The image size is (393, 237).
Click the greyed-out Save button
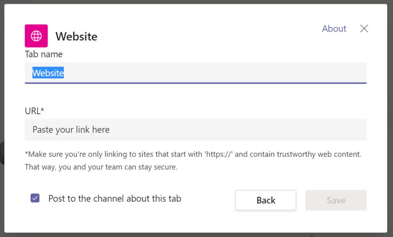(336, 200)
